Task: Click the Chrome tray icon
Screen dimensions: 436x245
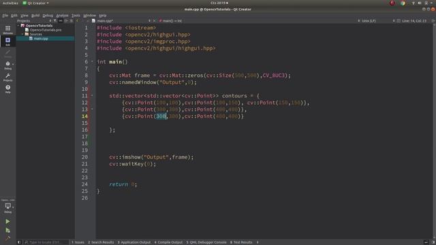Action: pos(403,3)
